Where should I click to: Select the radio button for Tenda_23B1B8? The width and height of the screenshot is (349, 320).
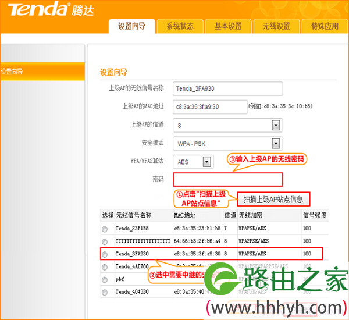[105, 229]
